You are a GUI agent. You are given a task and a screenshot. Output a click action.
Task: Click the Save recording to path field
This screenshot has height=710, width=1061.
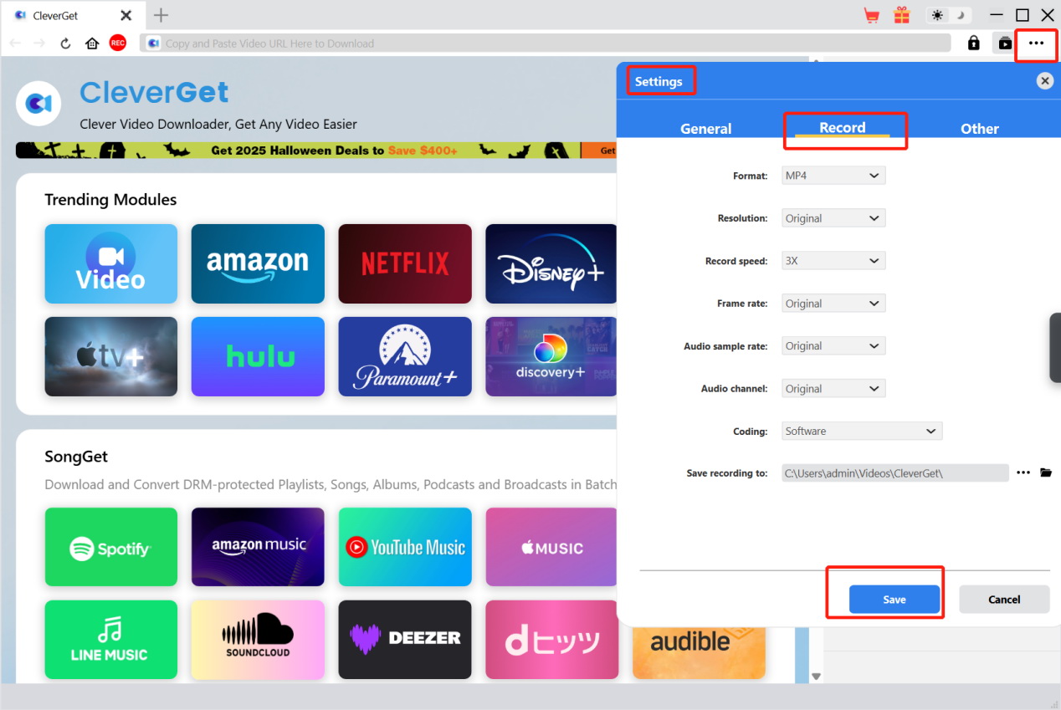tap(894, 472)
